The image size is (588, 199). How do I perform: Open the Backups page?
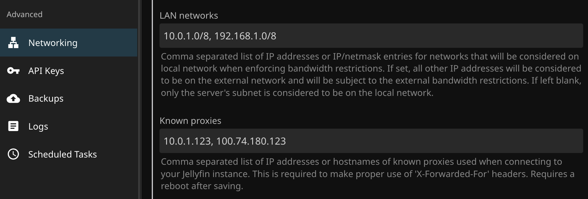point(46,99)
